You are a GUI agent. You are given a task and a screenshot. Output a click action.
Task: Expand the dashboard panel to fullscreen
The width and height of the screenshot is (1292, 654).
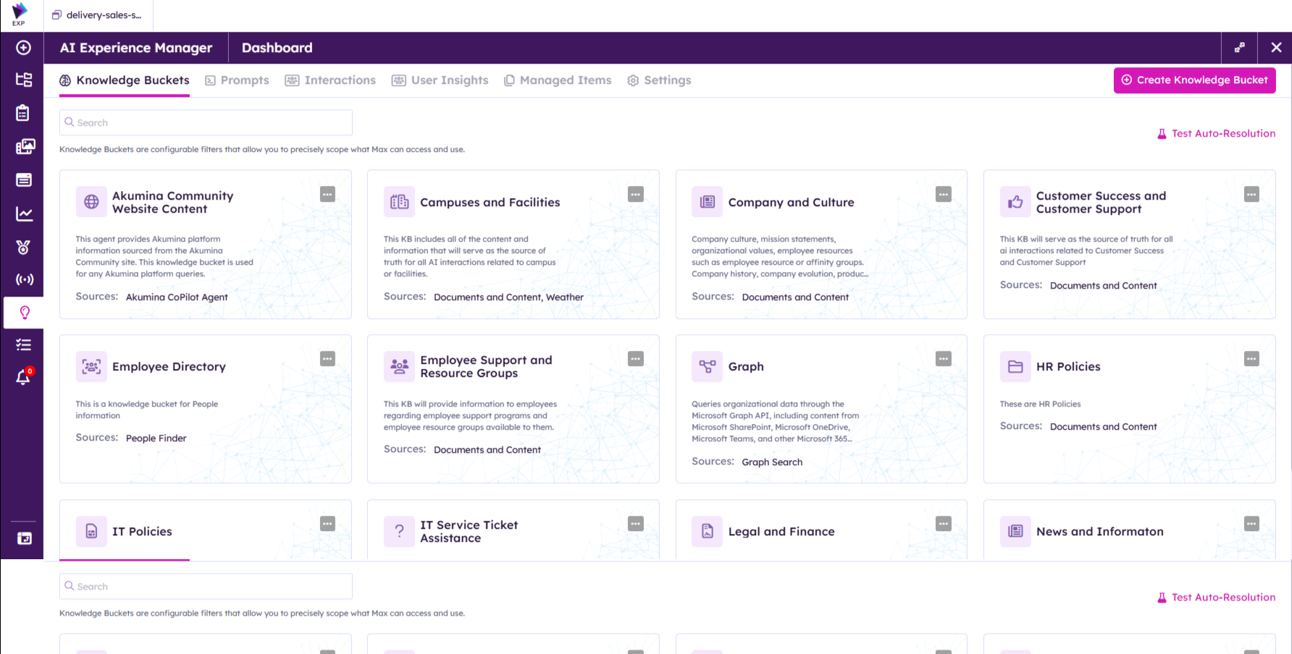tap(1240, 48)
